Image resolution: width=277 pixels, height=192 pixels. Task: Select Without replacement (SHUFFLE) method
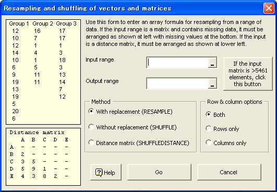(132, 127)
